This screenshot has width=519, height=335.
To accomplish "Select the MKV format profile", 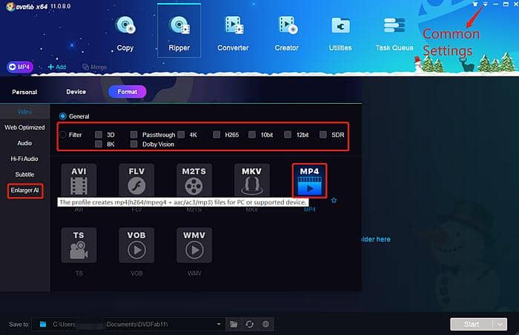I will pos(251,180).
